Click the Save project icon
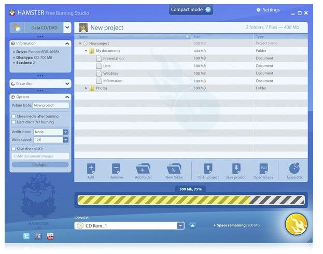This screenshot has width=323, height=254. [x=236, y=169]
